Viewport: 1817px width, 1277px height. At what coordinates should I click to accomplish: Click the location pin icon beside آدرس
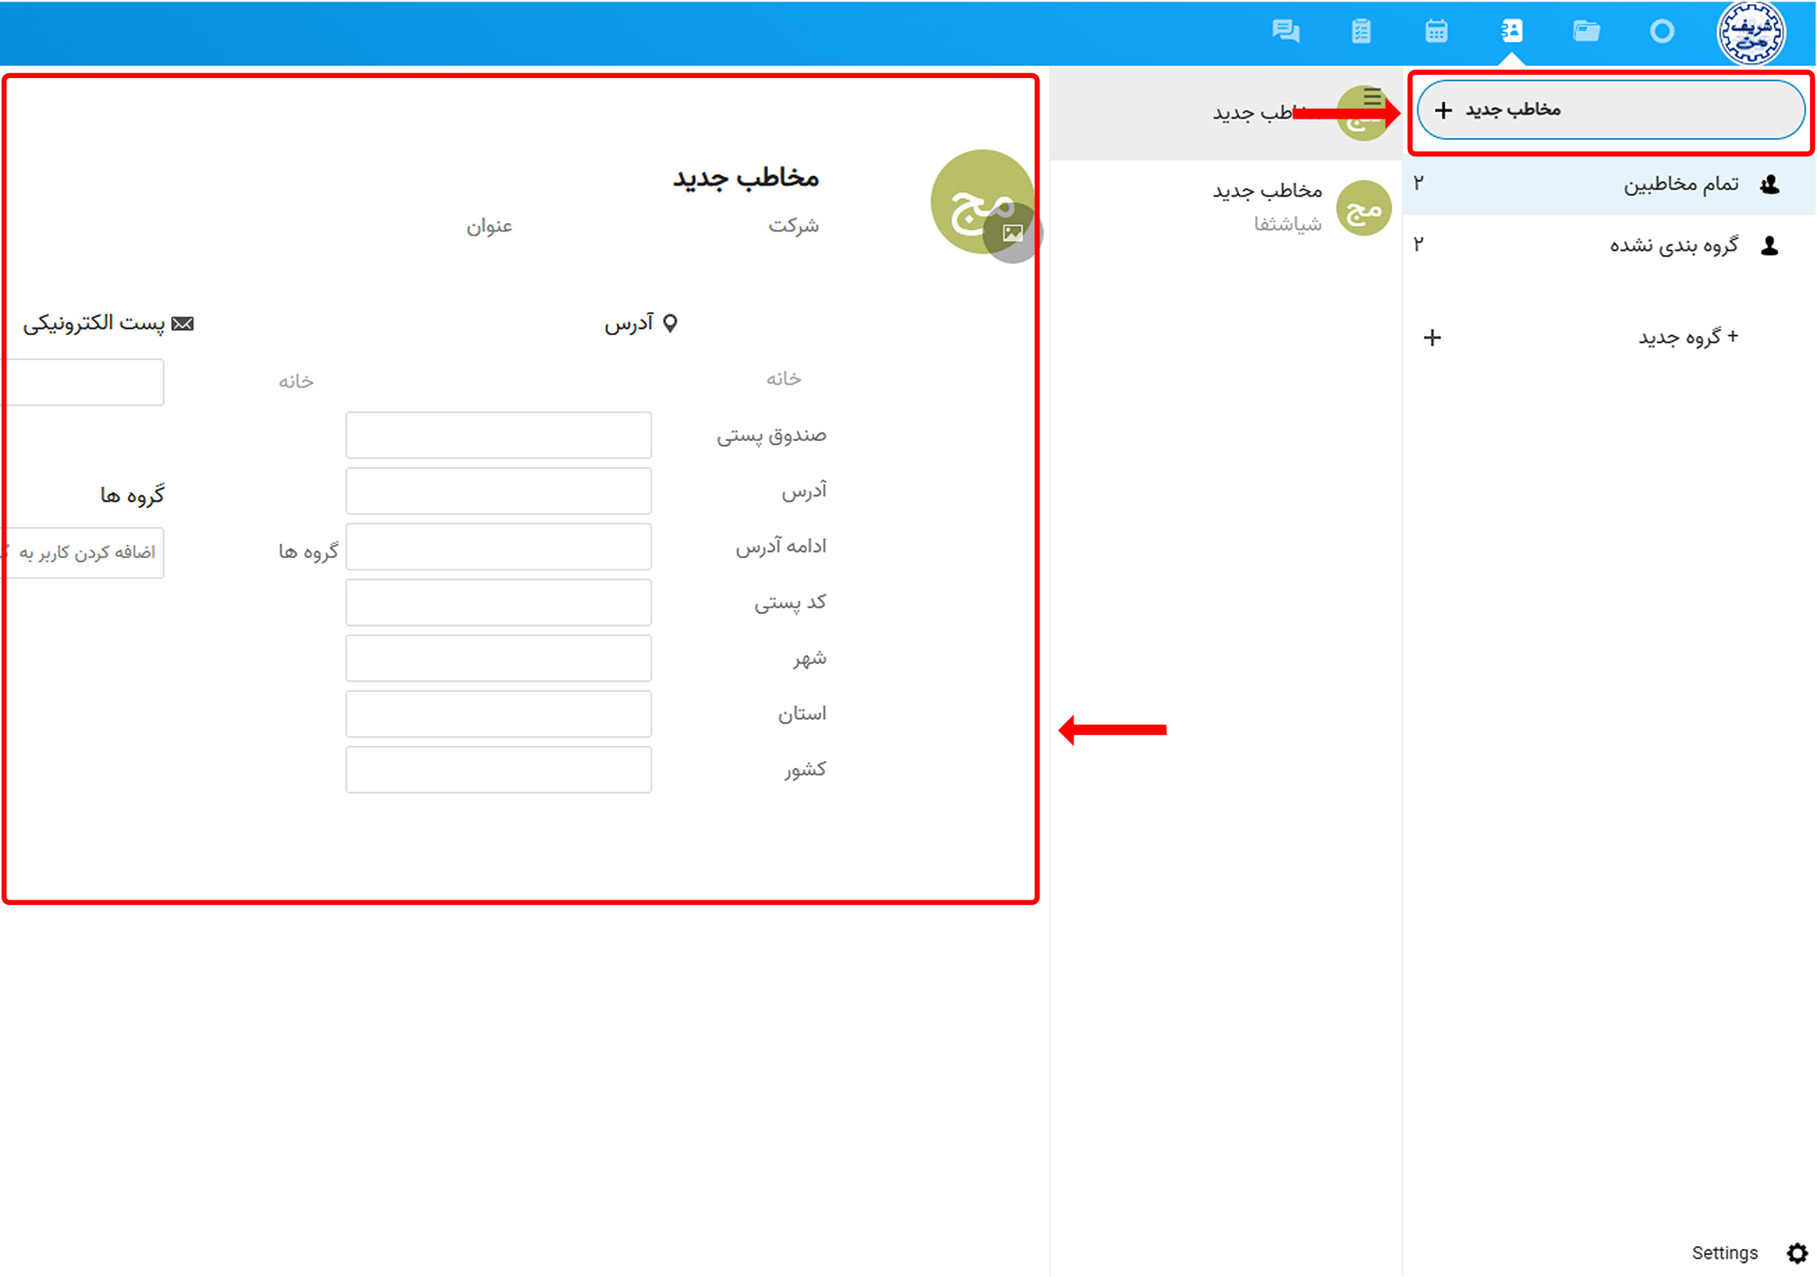pyautogui.click(x=671, y=322)
